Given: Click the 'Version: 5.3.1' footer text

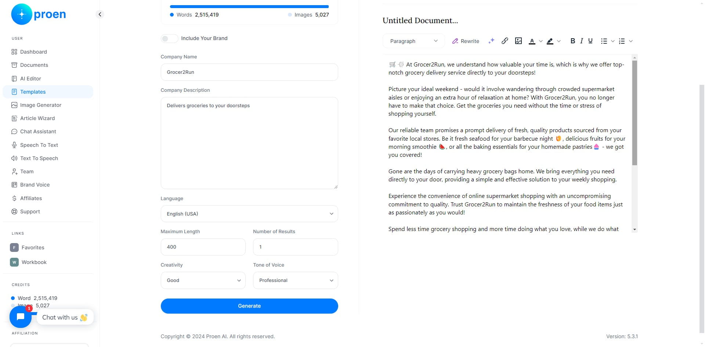Looking at the screenshot, I should click(x=622, y=336).
